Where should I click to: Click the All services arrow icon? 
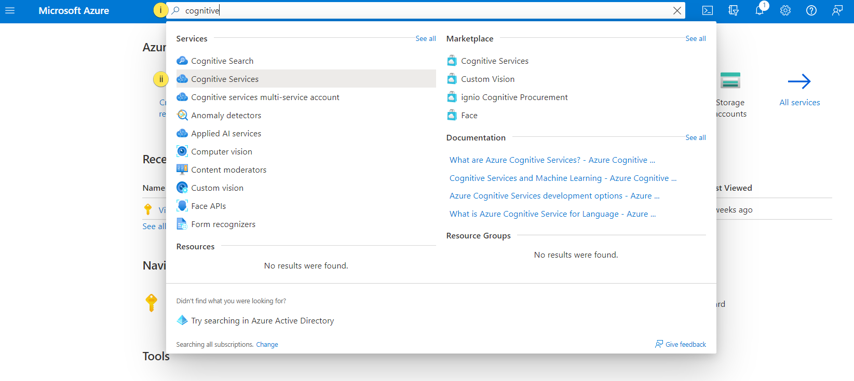point(799,81)
